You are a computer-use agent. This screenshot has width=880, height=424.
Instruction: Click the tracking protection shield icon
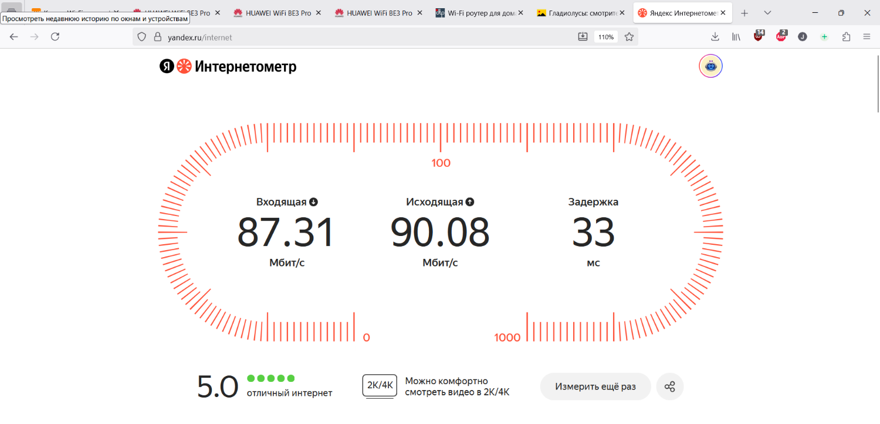click(141, 37)
